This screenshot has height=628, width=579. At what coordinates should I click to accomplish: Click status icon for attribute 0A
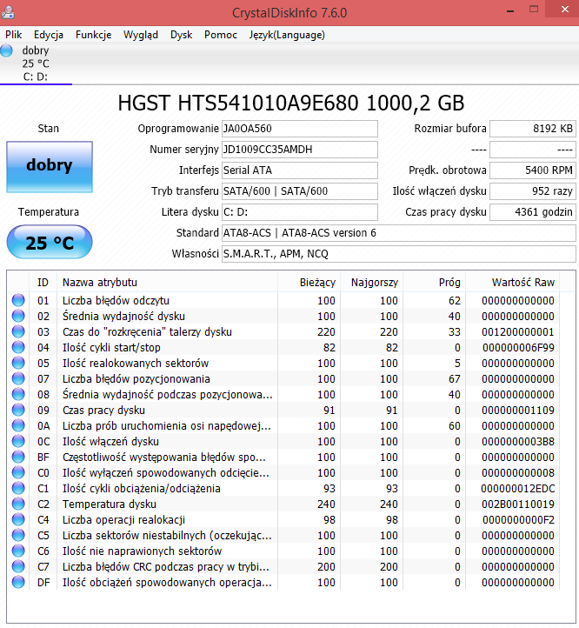tap(18, 425)
